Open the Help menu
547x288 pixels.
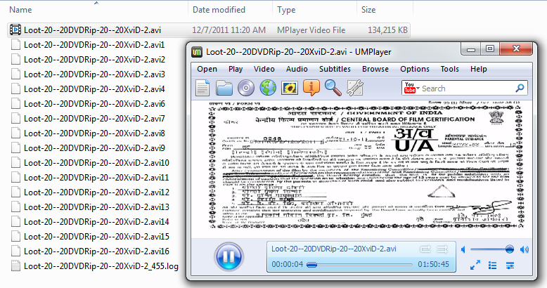(479, 69)
